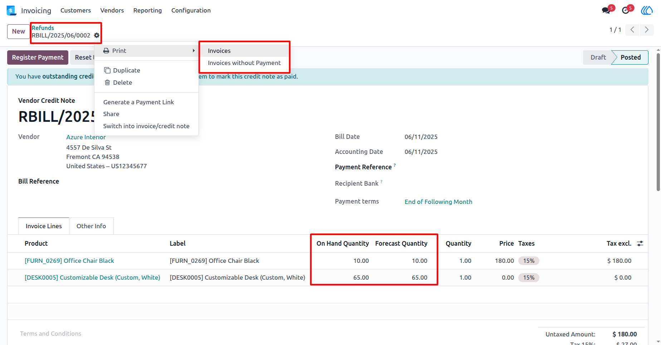Viewport: 661px width, 345px height.
Task: Click outstanding credits link in banner
Action: coord(68,76)
